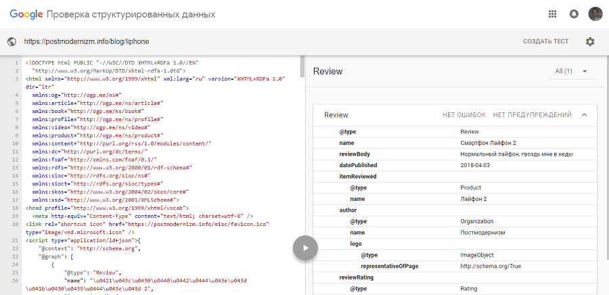
Task: Click the Rating type value
Action: 468,289
